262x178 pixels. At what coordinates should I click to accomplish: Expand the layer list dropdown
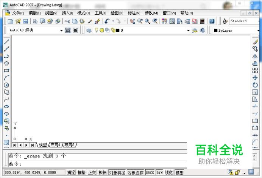(188, 31)
